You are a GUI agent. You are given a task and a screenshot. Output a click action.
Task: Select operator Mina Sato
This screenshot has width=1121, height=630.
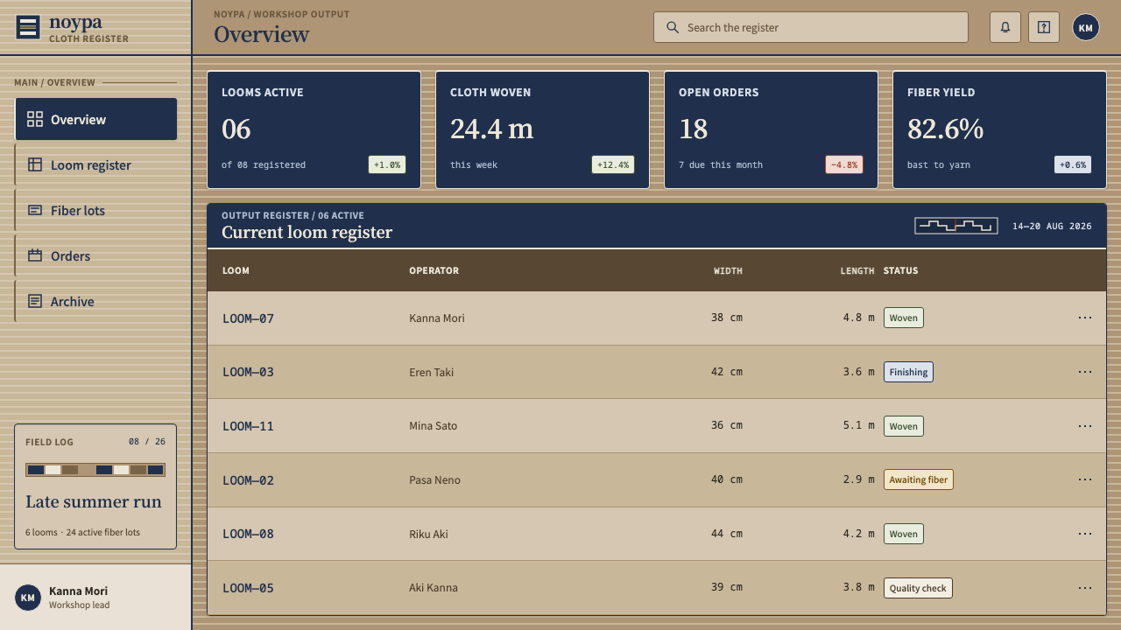[433, 426]
